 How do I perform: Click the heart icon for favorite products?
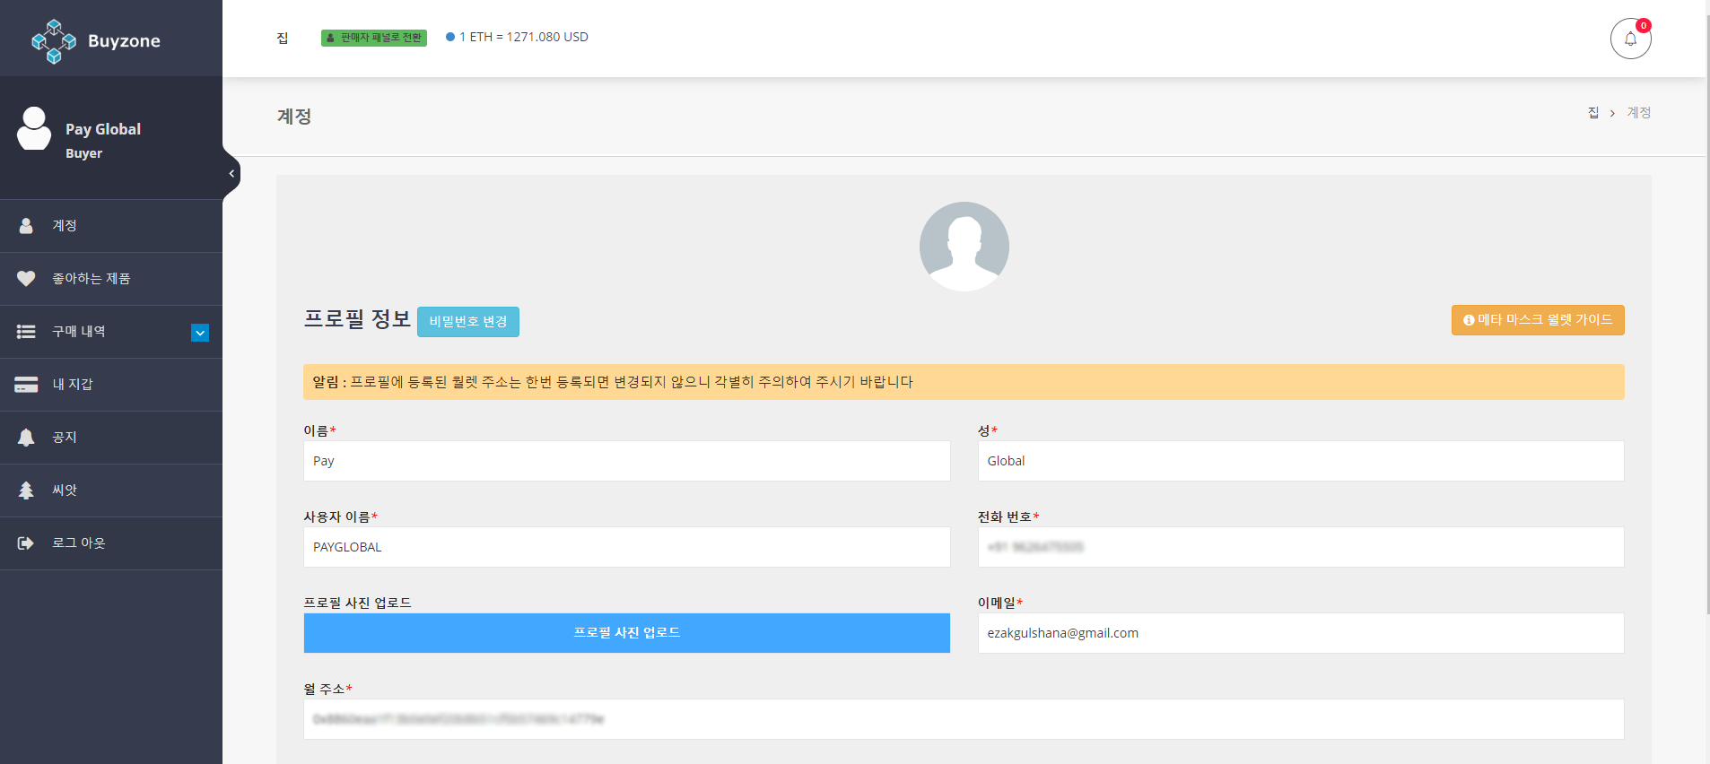[x=26, y=279]
